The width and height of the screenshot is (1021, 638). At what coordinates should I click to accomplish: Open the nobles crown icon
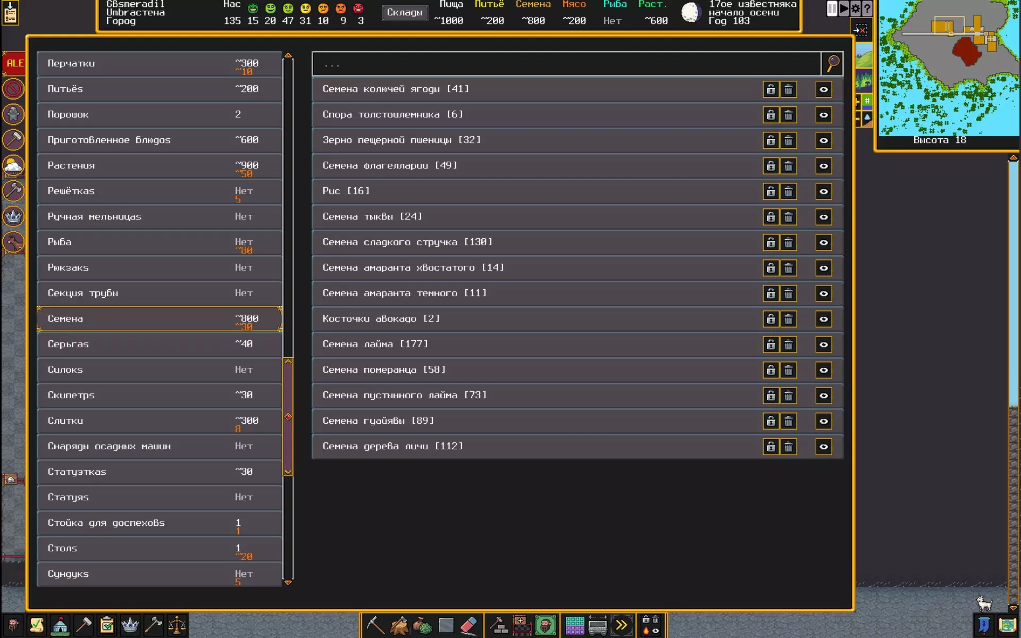130,625
